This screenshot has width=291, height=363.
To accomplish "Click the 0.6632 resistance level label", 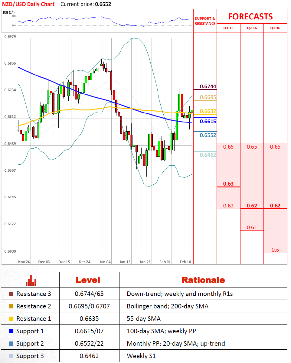I will pos(208,111).
